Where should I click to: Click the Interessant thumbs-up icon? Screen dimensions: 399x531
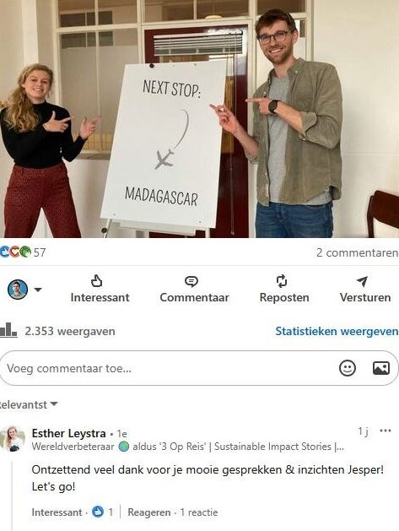(96, 281)
